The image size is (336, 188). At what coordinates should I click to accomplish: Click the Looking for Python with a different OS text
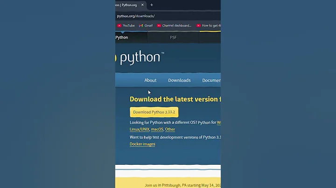click(173, 122)
